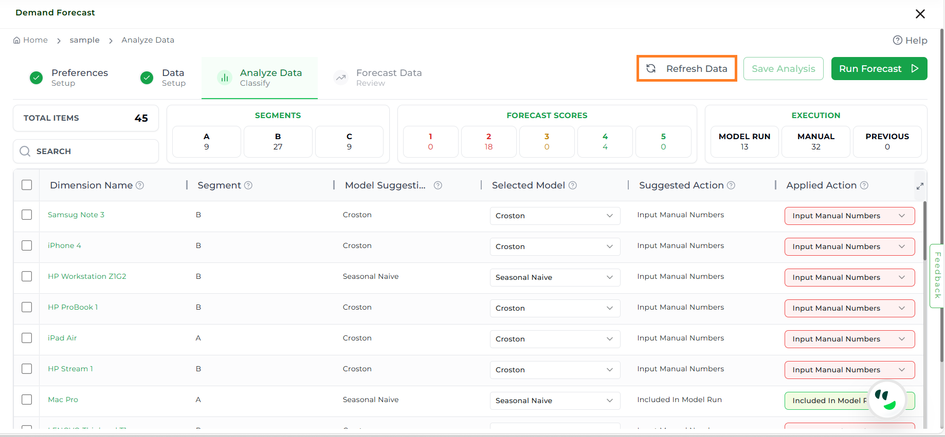
Task: Click the Help question mark icon
Action: [897, 40]
